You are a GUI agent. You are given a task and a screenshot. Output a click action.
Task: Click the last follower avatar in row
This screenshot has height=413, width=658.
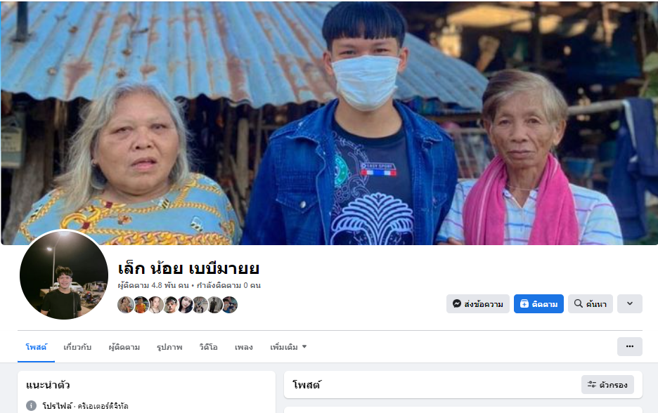click(230, 305)
